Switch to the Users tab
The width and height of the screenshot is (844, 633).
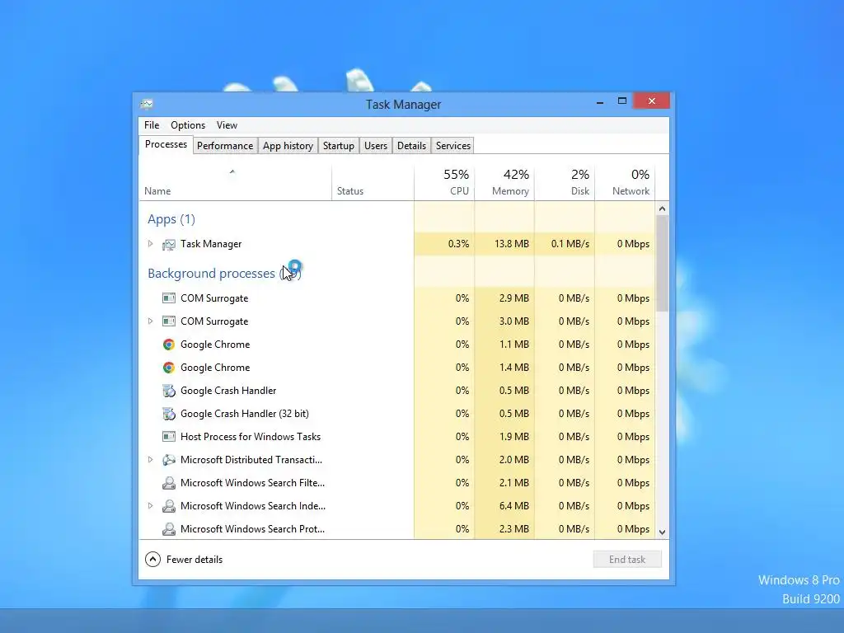click(376, 146)
